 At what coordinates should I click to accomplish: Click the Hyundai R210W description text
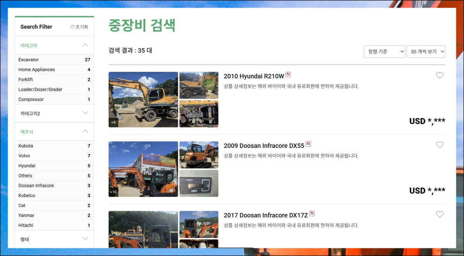[291, 86]
